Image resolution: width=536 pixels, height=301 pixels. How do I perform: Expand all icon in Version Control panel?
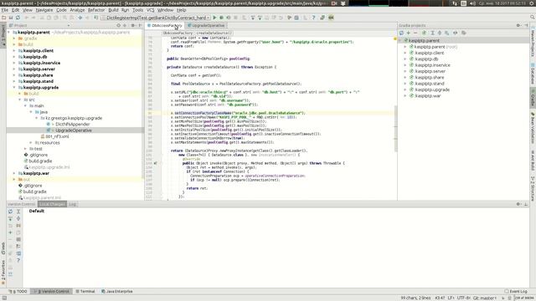(18, 212)
